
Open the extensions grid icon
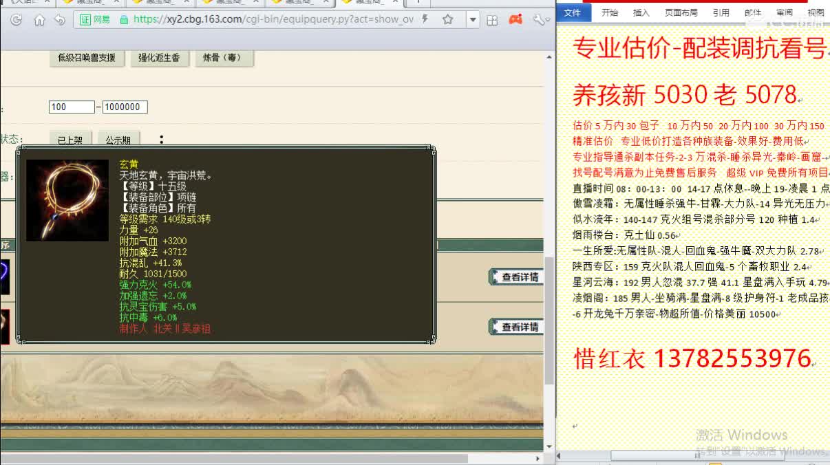click(x=492, y=20)
